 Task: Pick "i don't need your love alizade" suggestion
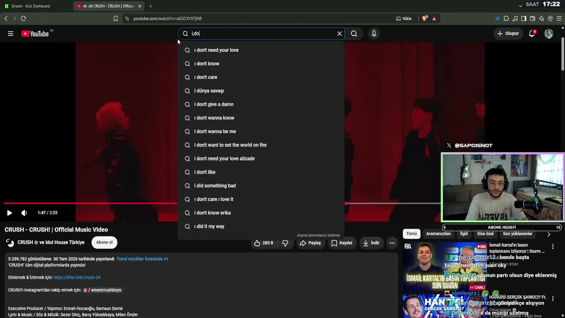261,159
